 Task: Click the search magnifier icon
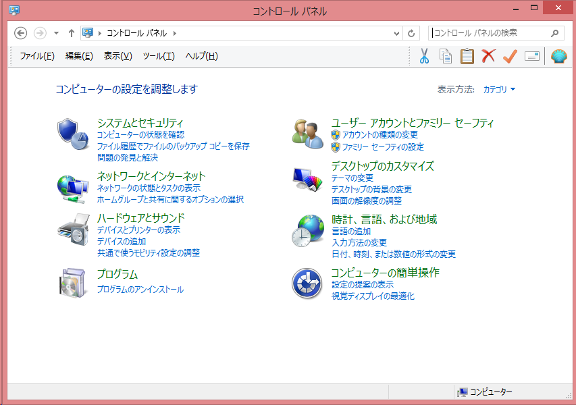click(554, 33)
